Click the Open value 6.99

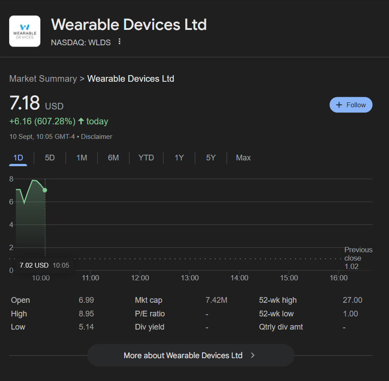tap(86, 300)
